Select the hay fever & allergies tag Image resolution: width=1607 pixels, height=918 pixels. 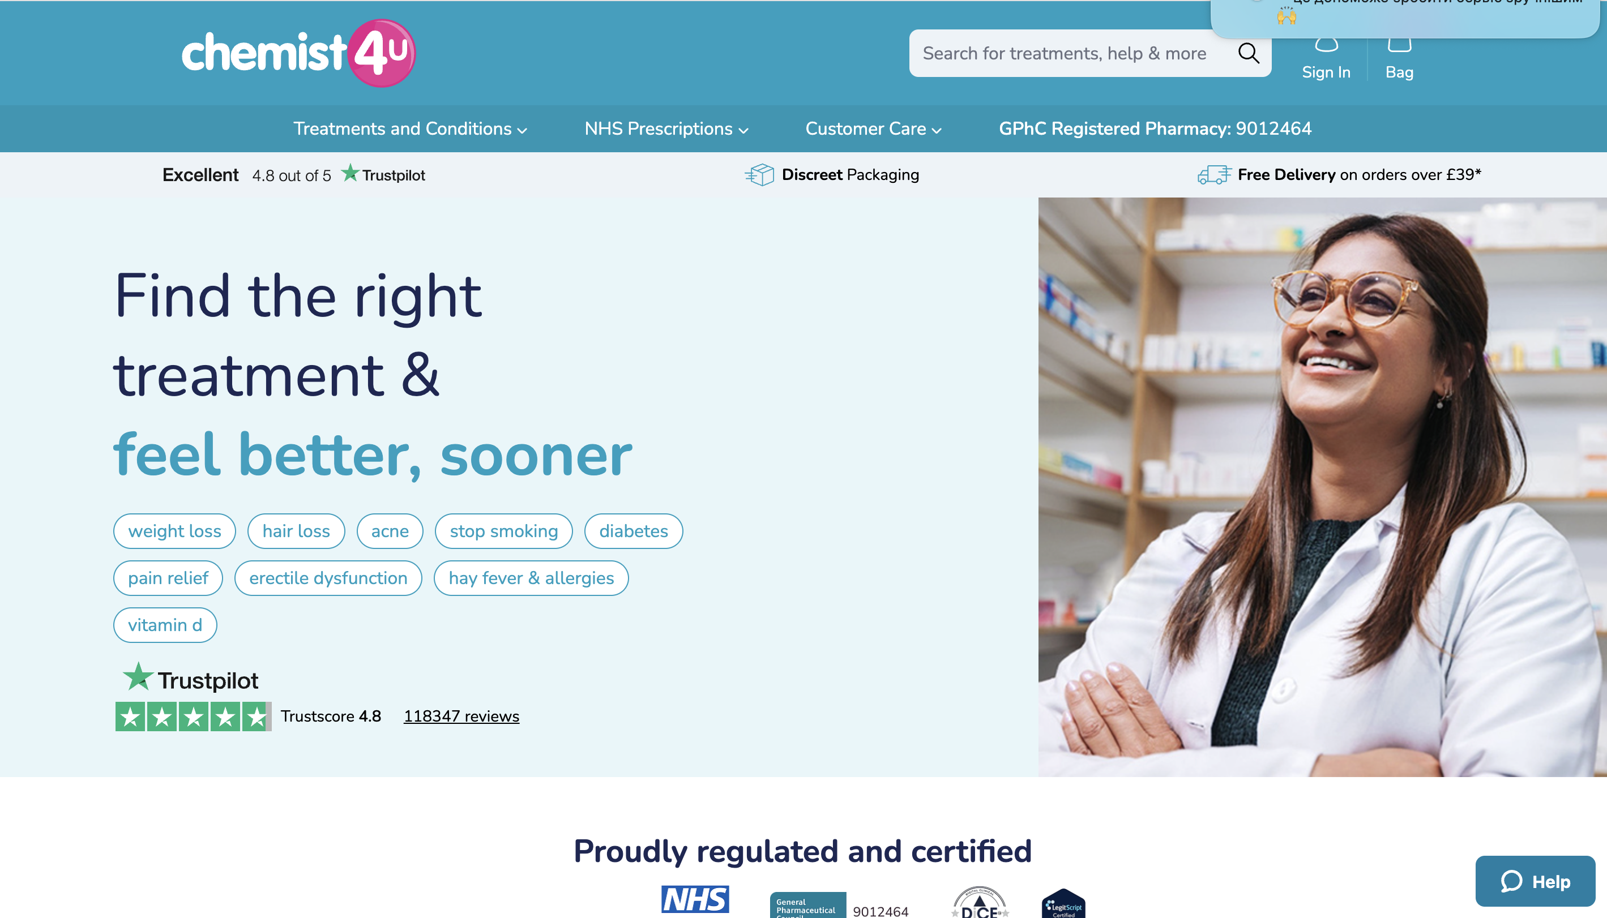531,577
